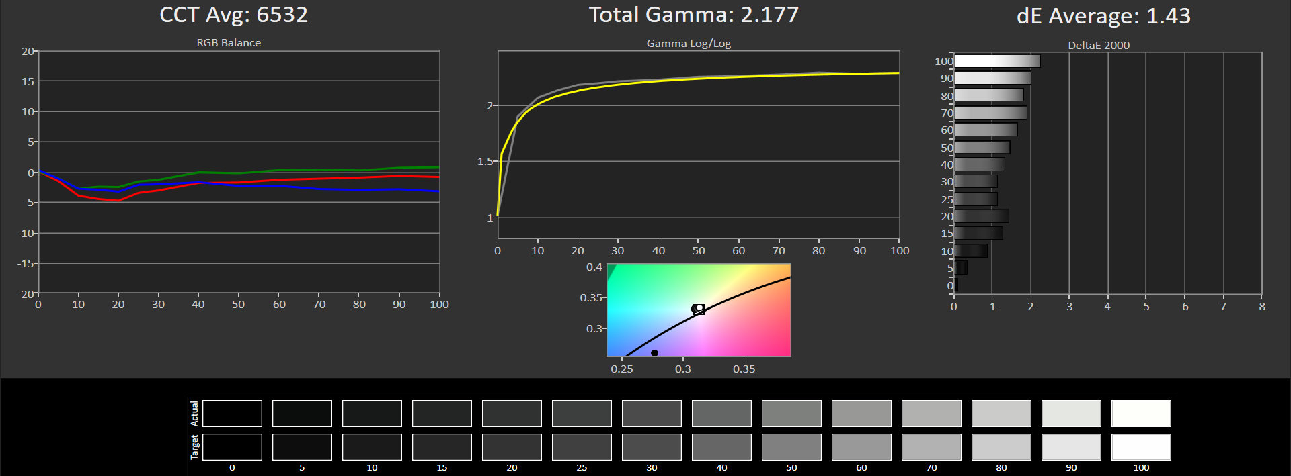Pick the DeltaE 2000 bar for level 20
Viewport: 1291px width, 476px height.
click(x=982, y=216)
